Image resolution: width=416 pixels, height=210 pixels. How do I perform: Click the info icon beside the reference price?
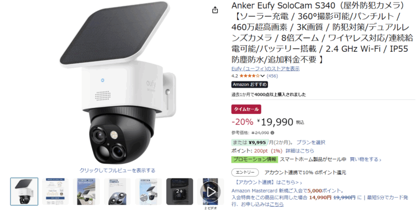click(x=272, y=133)
